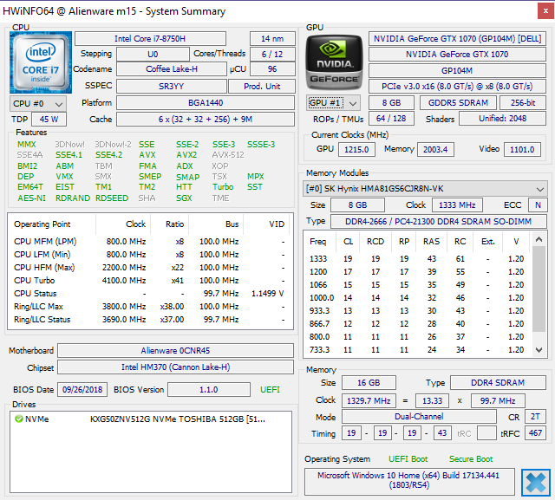Click the Windows 10 Home operating system field
This screenshot has width=555, height=500.
click(409, 481)
